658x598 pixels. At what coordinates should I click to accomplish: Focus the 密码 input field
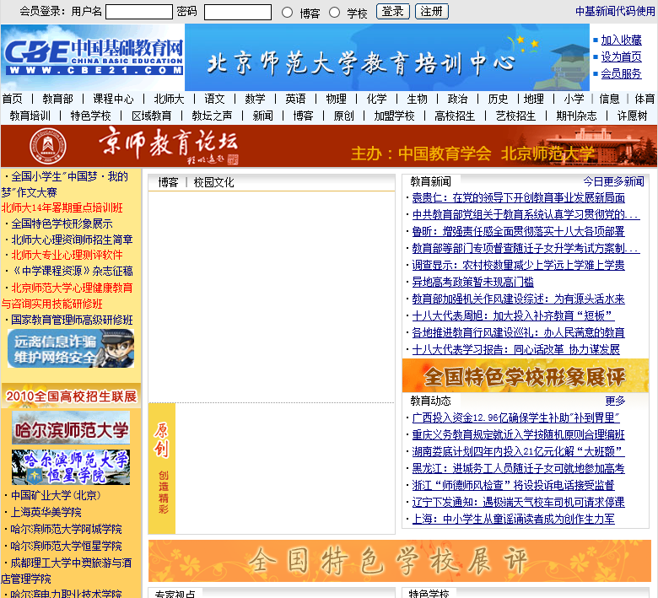[x=238, y=12]
